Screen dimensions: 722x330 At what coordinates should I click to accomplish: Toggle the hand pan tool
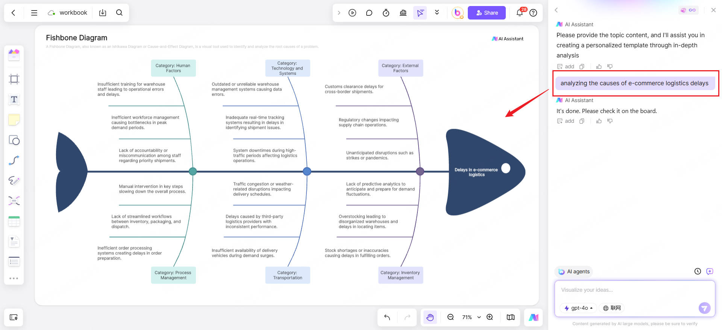tap(430, 317)
